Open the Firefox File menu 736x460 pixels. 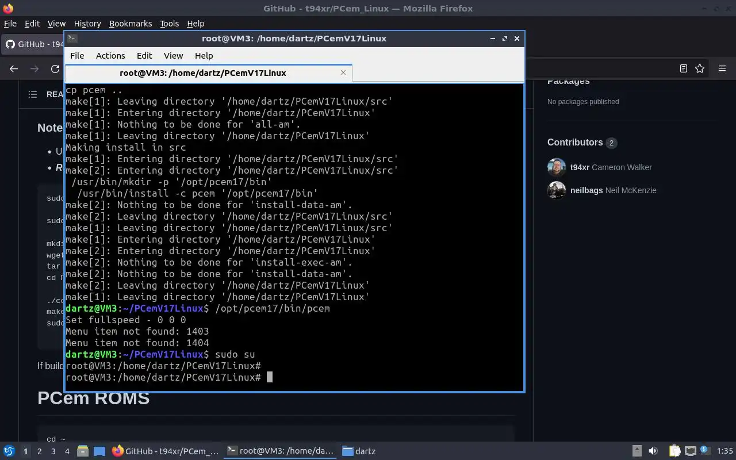pyautogui.click(x=10, y=24)
